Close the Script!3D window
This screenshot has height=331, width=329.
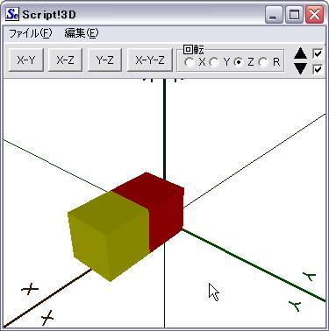[314, 14]
